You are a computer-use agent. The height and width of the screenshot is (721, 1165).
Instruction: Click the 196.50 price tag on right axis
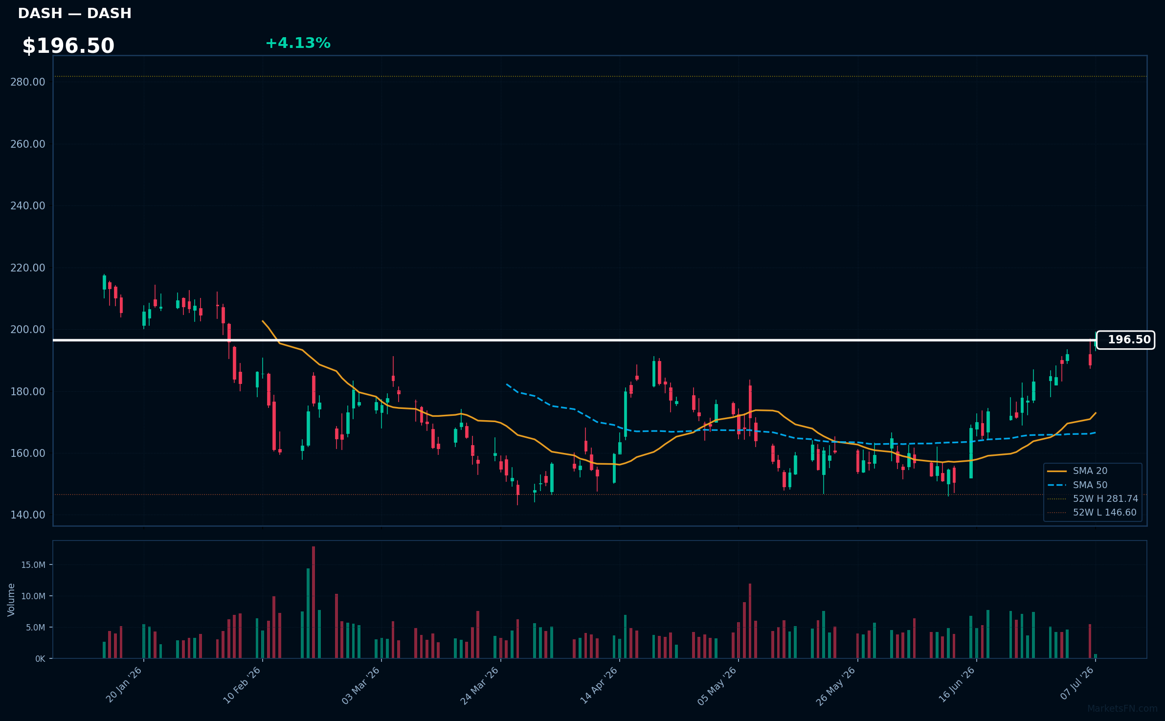[1125, 340]
